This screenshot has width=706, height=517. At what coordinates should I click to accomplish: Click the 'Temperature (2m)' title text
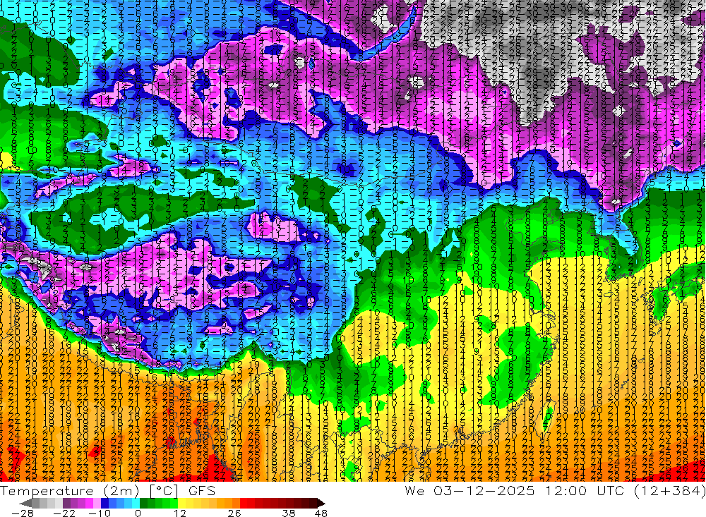70,491
